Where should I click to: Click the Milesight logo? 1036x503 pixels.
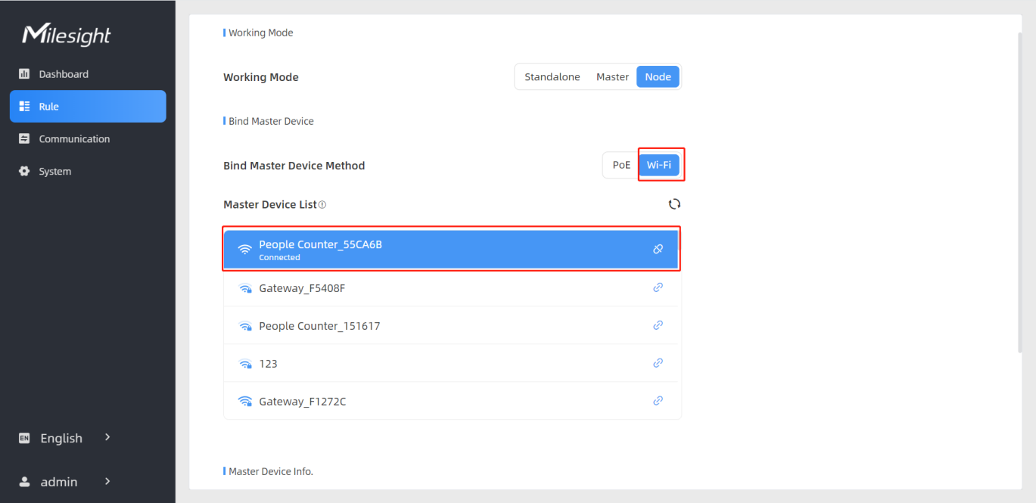point(67,35)
